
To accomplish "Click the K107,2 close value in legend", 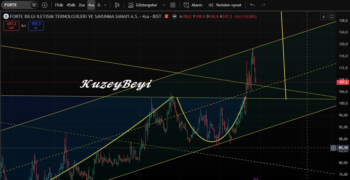I will click(x=226, y=17).
